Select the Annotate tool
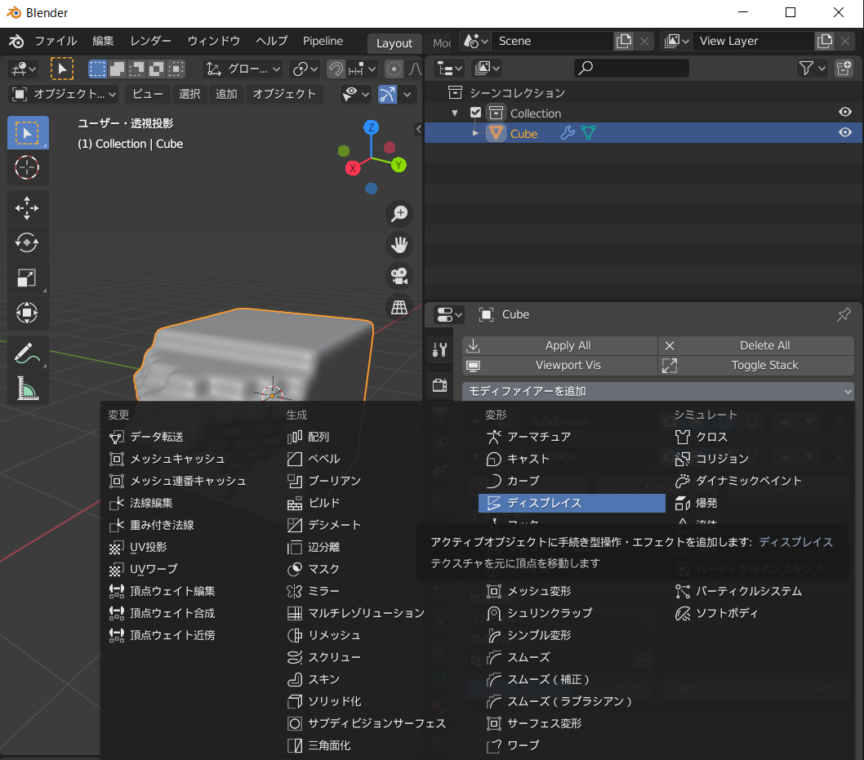864x760 pixels. 28,353
